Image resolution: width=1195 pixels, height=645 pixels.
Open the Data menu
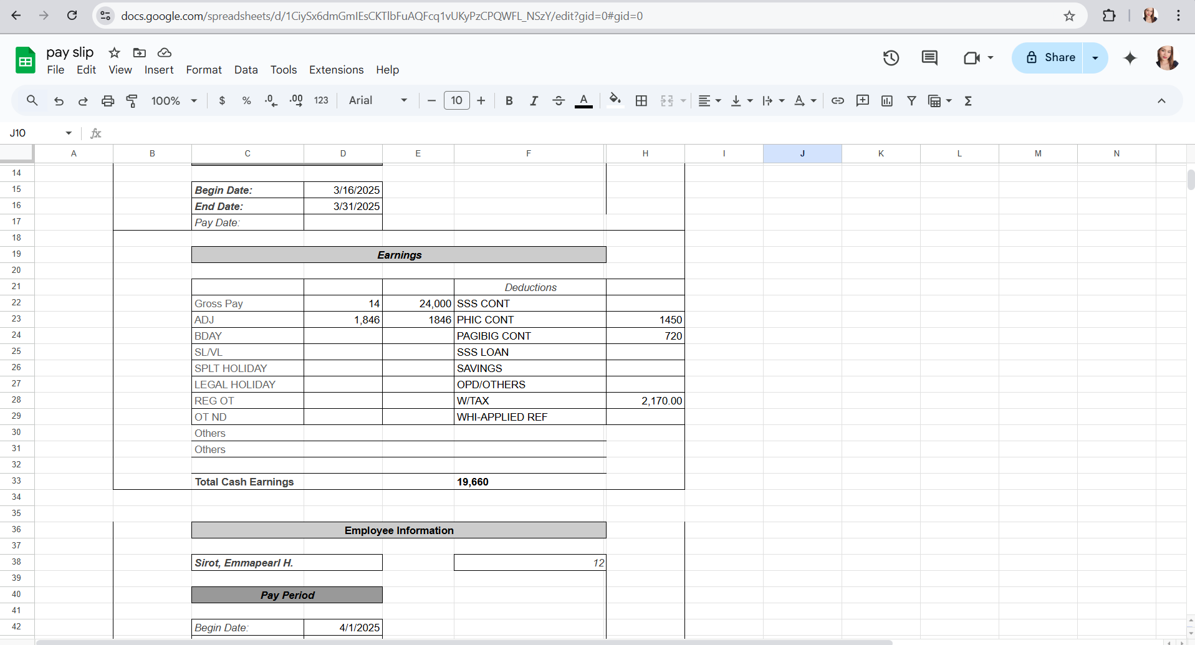246,70
